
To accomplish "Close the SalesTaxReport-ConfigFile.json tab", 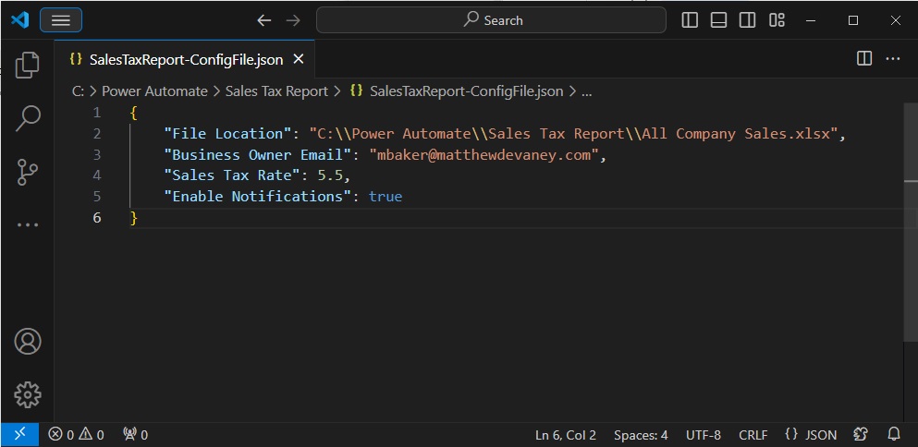I will coord(298,59).
